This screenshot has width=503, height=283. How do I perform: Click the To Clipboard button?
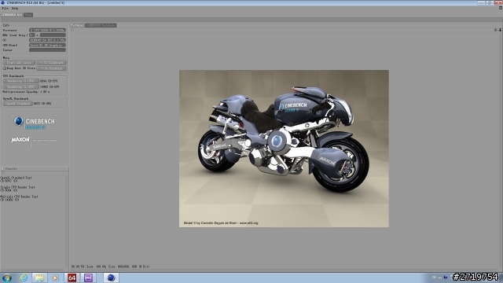tap(51, 63)
